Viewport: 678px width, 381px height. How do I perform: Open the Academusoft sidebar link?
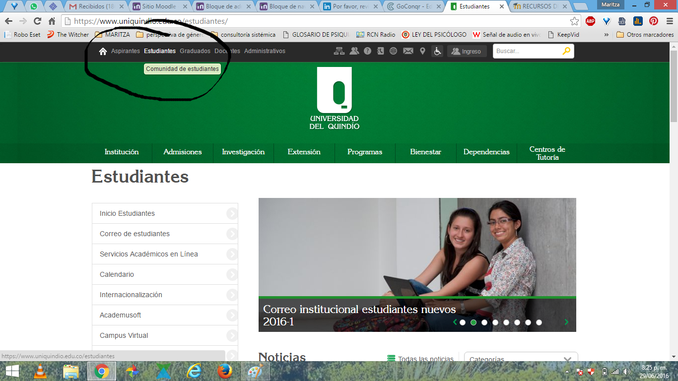coord(121,315)
